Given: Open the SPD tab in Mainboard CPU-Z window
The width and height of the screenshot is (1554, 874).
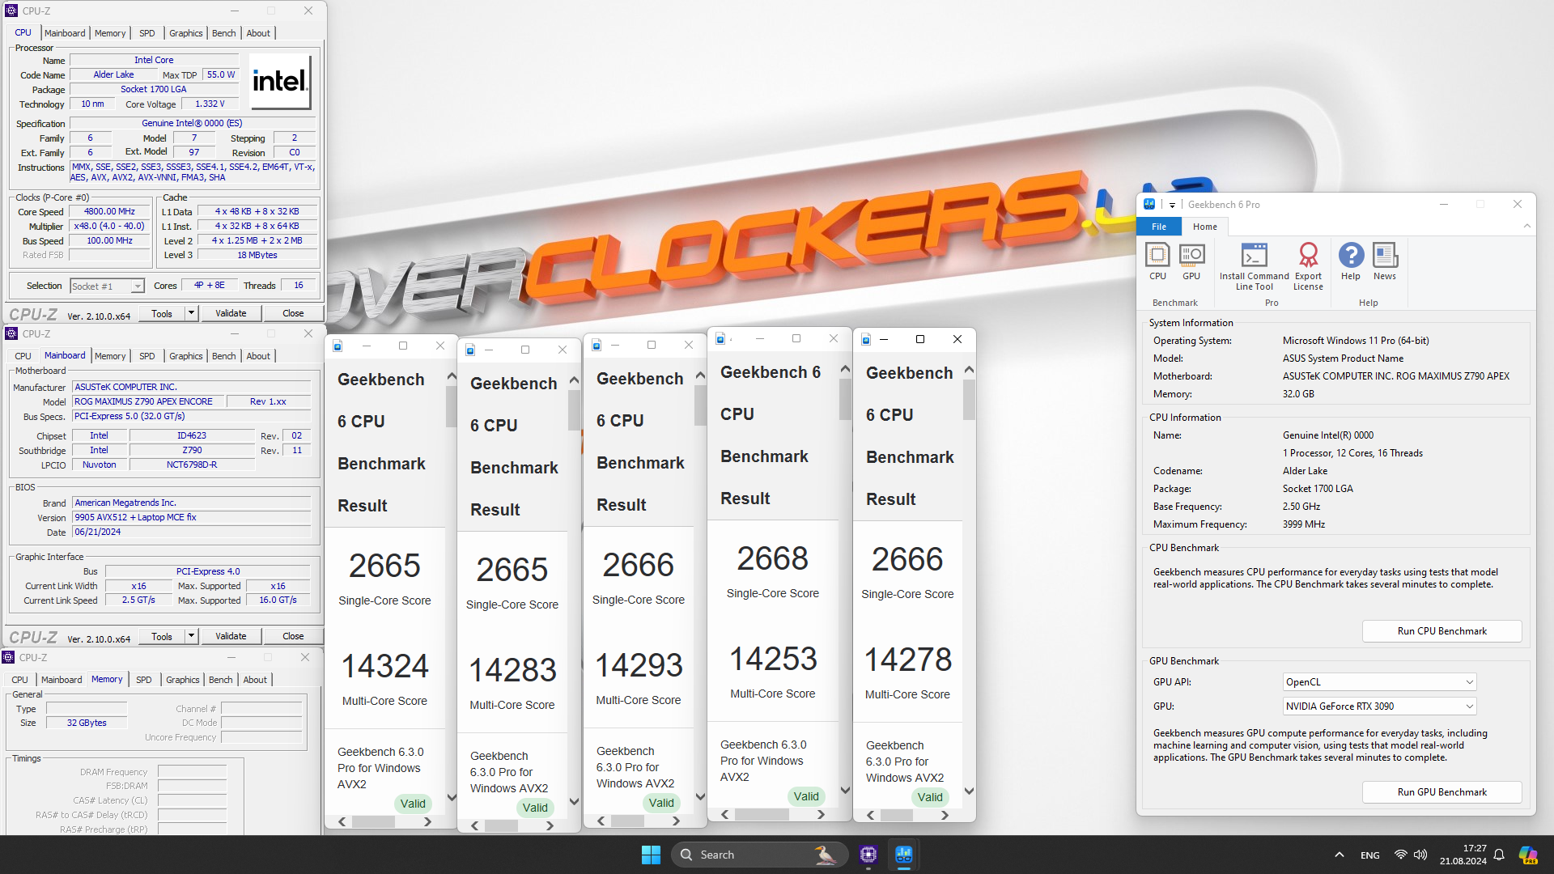Looking at the screenshot, I should pyautogui.click(x=147, y=356).
